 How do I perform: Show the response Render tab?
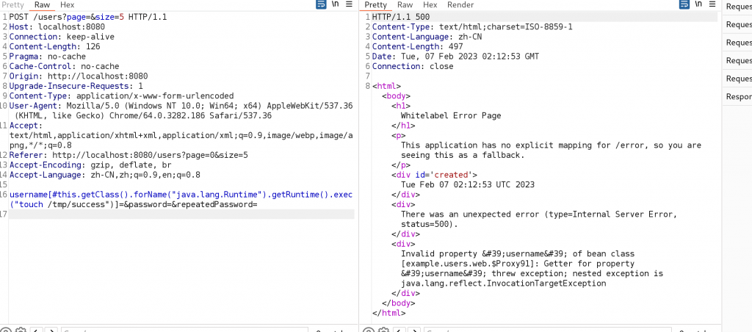pyautogui.click(x=460, y=5)
